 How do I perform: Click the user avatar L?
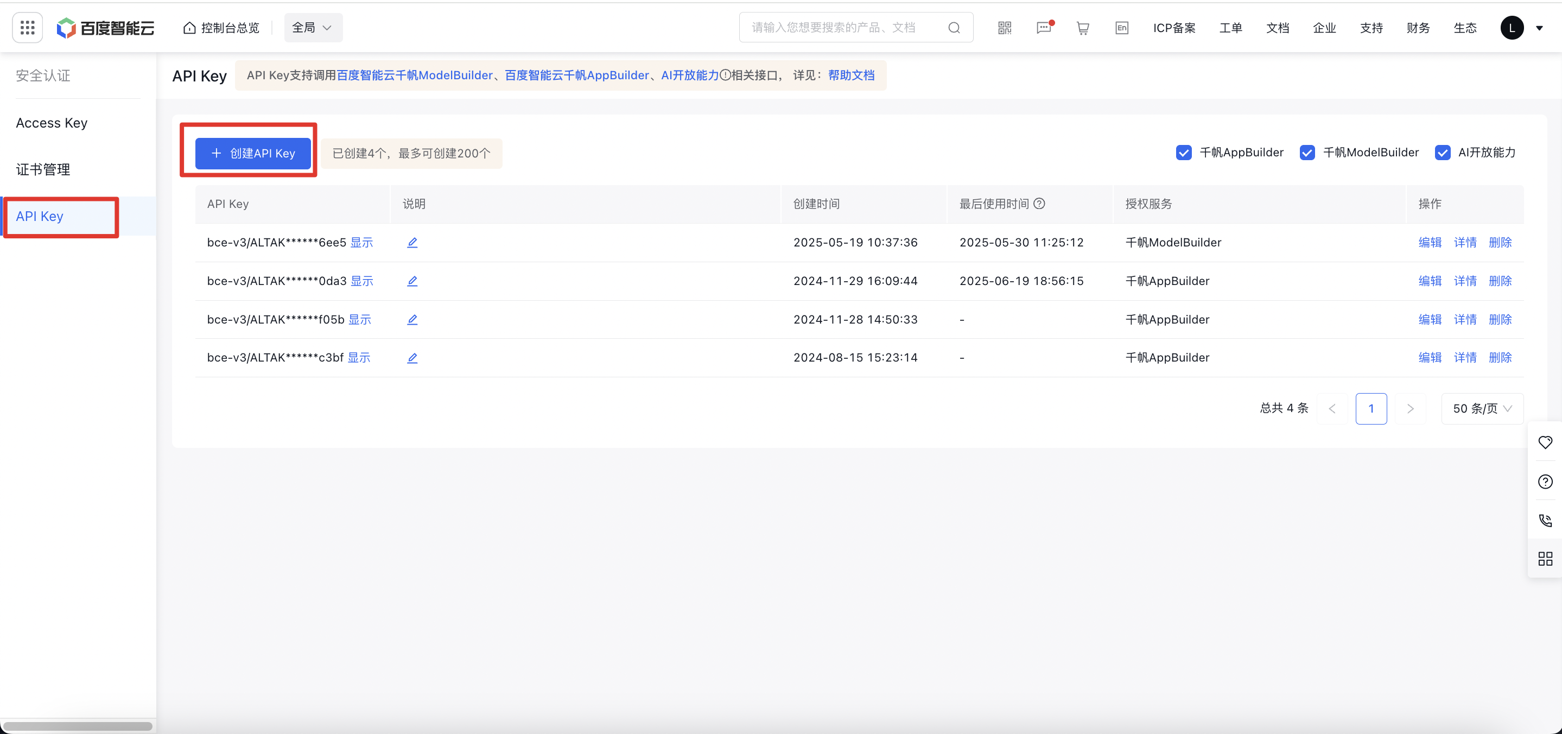point(1512,28)
